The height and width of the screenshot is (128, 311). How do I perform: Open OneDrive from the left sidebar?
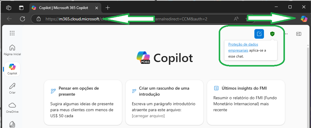click(x=12, y=107)
